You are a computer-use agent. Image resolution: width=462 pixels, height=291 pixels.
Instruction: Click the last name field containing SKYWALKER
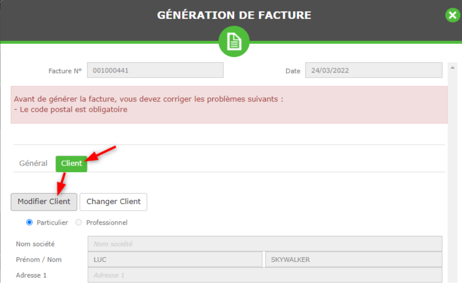(x=354, y=259)
